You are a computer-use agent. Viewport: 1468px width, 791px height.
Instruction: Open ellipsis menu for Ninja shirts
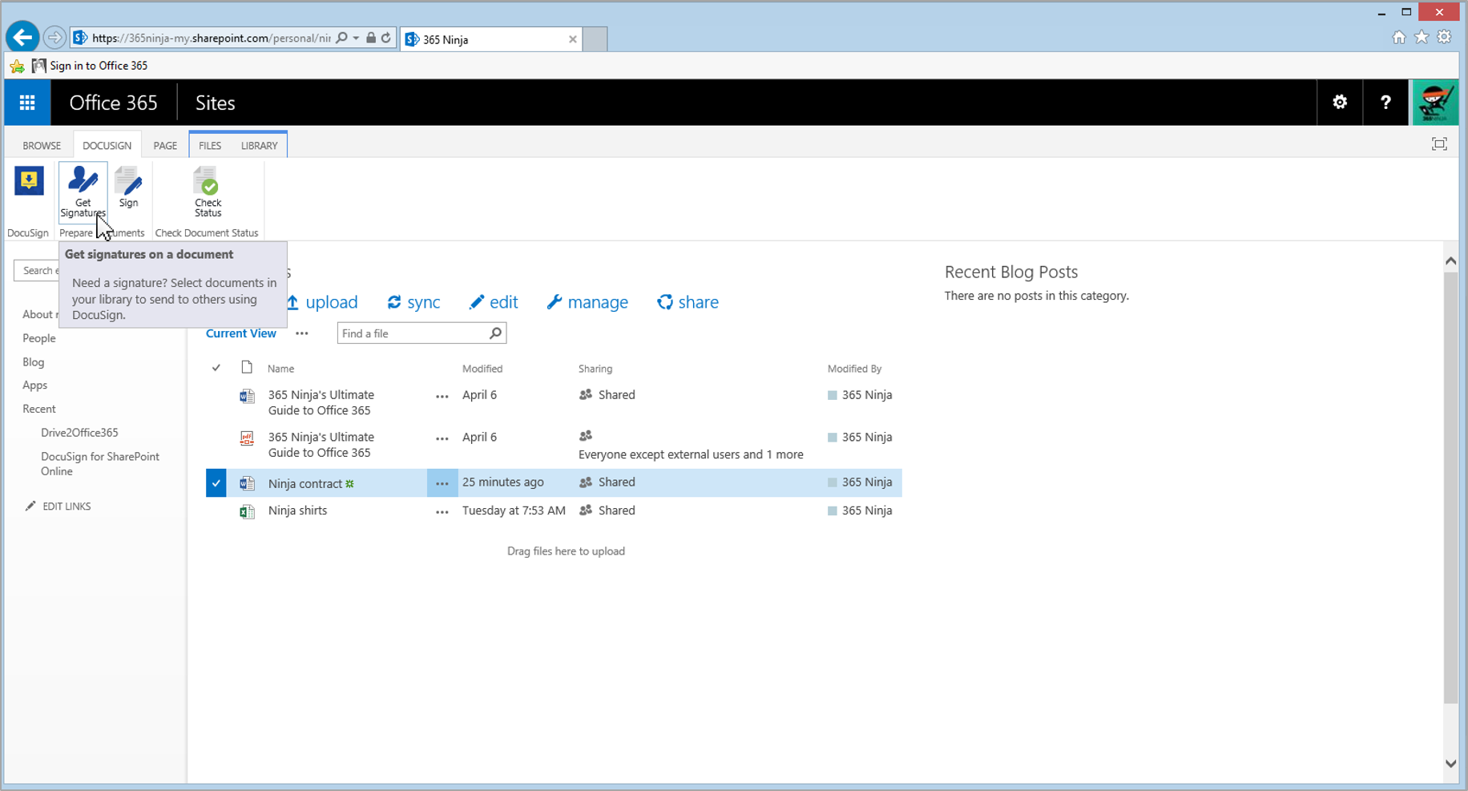(x=442, y=512)
